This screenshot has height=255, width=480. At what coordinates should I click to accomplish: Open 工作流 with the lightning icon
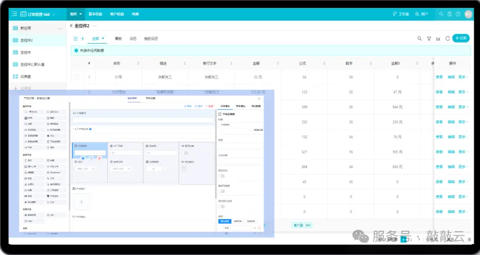[x=401, y=14]
